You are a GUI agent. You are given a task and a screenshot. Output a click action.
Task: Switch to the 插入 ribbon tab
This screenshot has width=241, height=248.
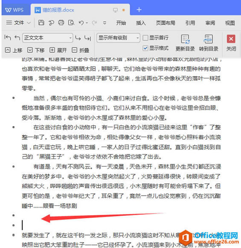coord(141,23)
